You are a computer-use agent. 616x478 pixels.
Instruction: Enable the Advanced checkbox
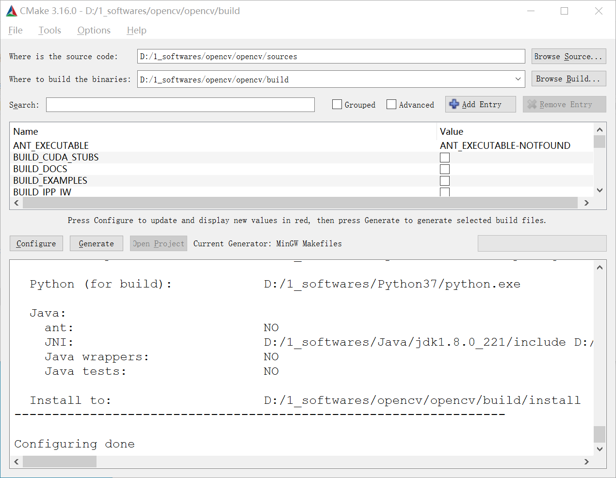point(391,104)
